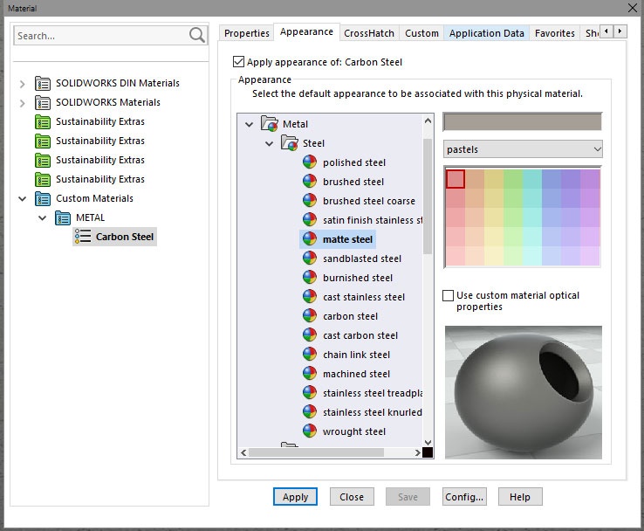Switch to the Properties tab

(246, 33)
